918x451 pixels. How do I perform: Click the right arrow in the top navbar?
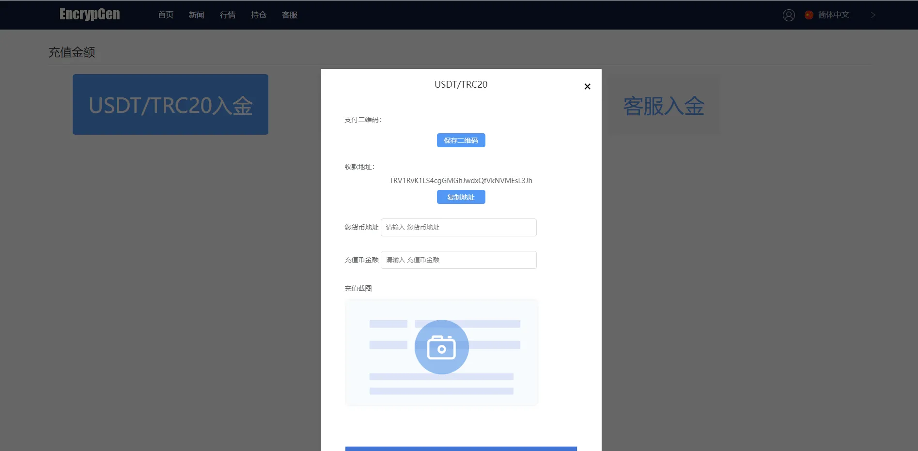click(x=873, y=15)
